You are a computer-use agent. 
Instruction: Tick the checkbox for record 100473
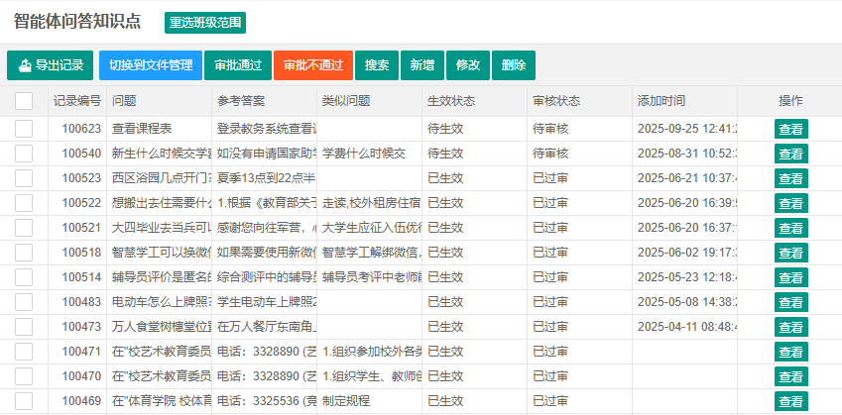click(x=24, y=327)
